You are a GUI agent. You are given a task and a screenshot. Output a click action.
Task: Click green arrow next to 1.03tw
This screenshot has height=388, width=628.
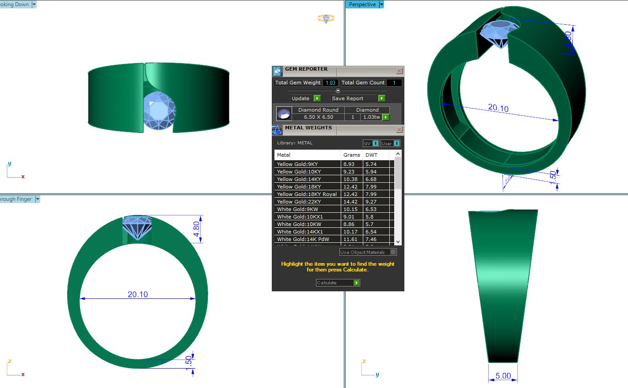point(386,117)
